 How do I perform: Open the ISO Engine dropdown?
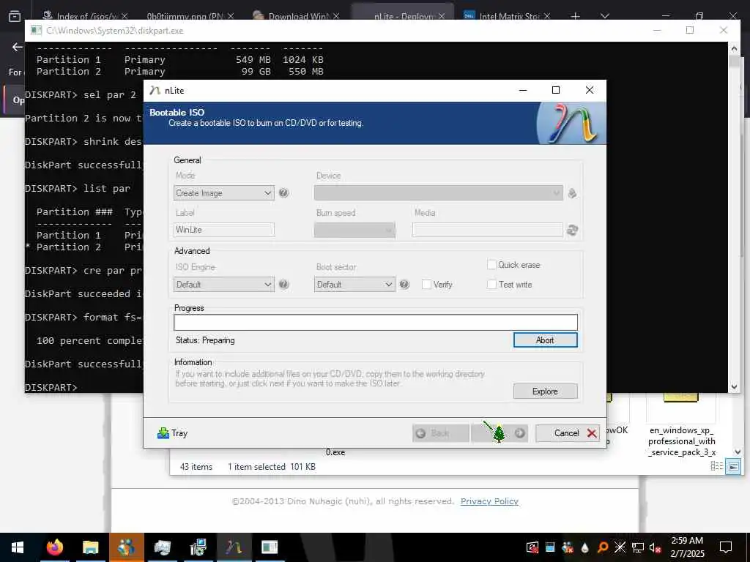[224, 285]
